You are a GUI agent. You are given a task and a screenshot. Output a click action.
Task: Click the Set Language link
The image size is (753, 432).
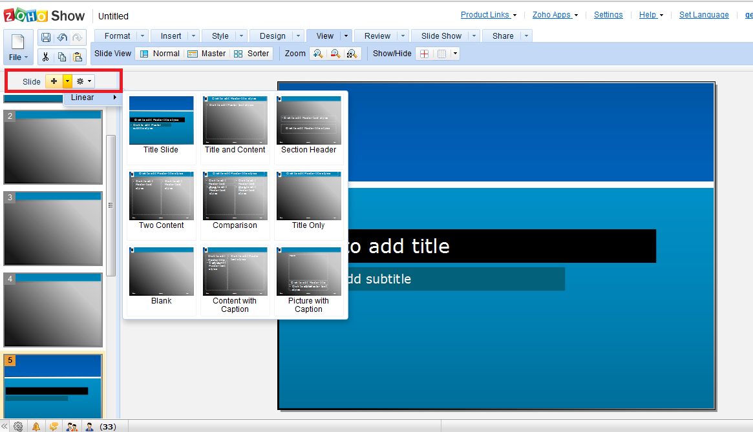coord(704,15)
